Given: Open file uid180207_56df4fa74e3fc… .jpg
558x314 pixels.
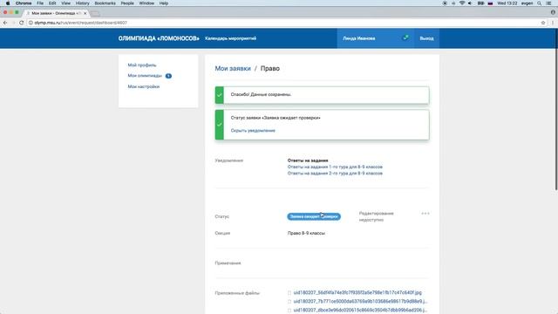Looking at the screenshot, I should pos(357,293).
